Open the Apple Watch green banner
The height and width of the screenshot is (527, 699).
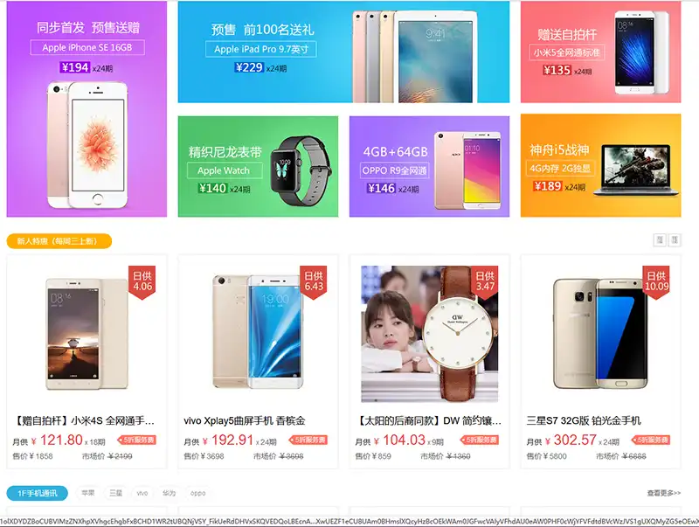(x=258, y=167)
